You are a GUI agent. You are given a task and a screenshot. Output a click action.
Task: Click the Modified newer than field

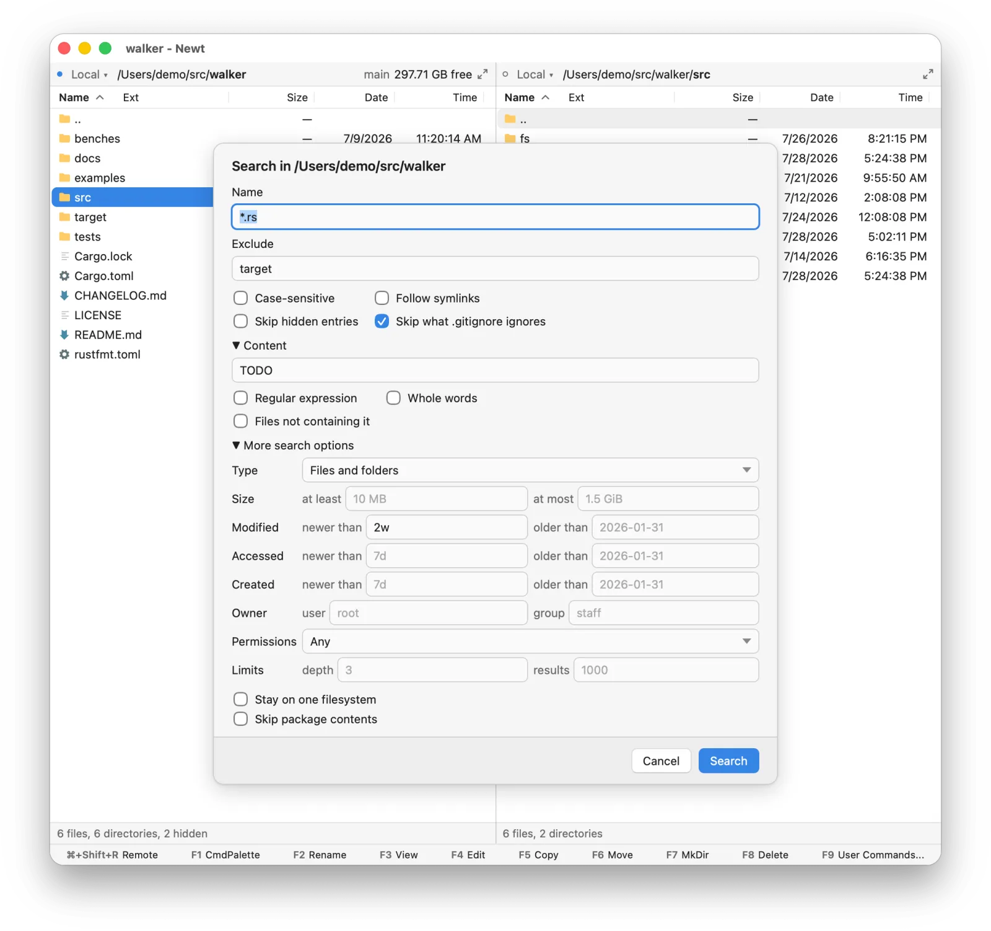click(447, 527)
